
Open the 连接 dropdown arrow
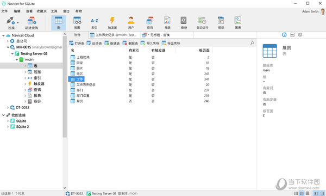coord(18,23)
